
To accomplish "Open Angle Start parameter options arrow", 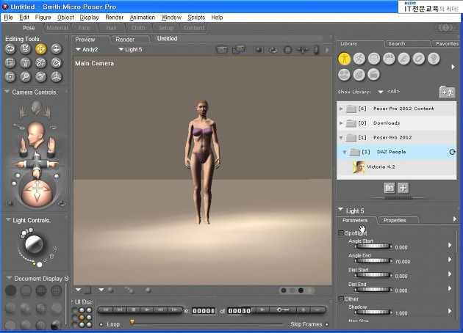I will 450,245.
